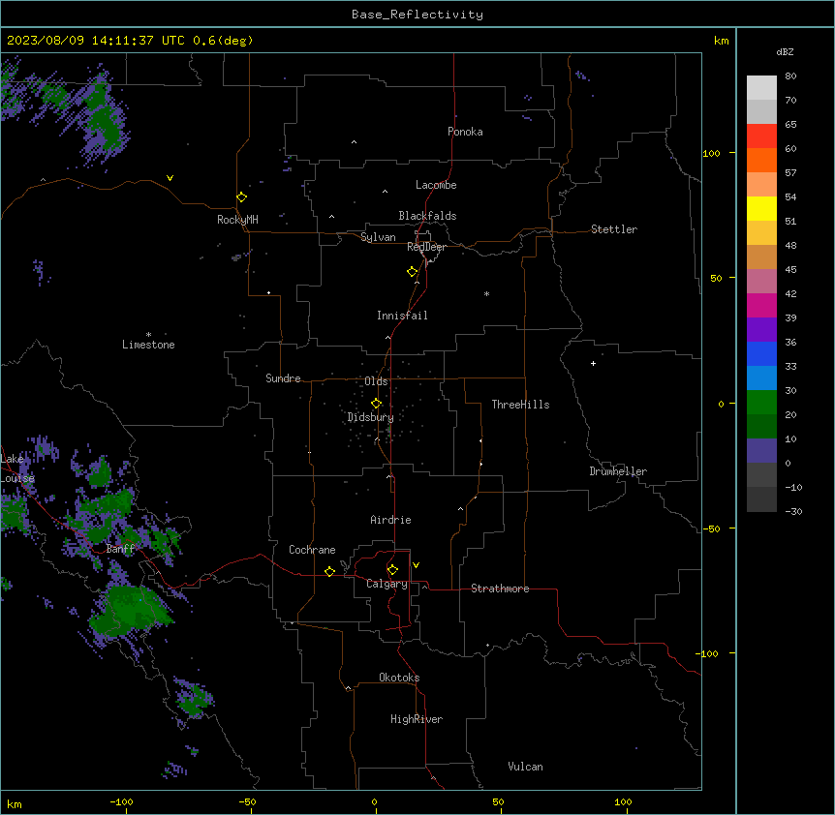Click the yellow diamond marker above RockyMH
This screenshot has height=815, width=835.
coord(241,197)
